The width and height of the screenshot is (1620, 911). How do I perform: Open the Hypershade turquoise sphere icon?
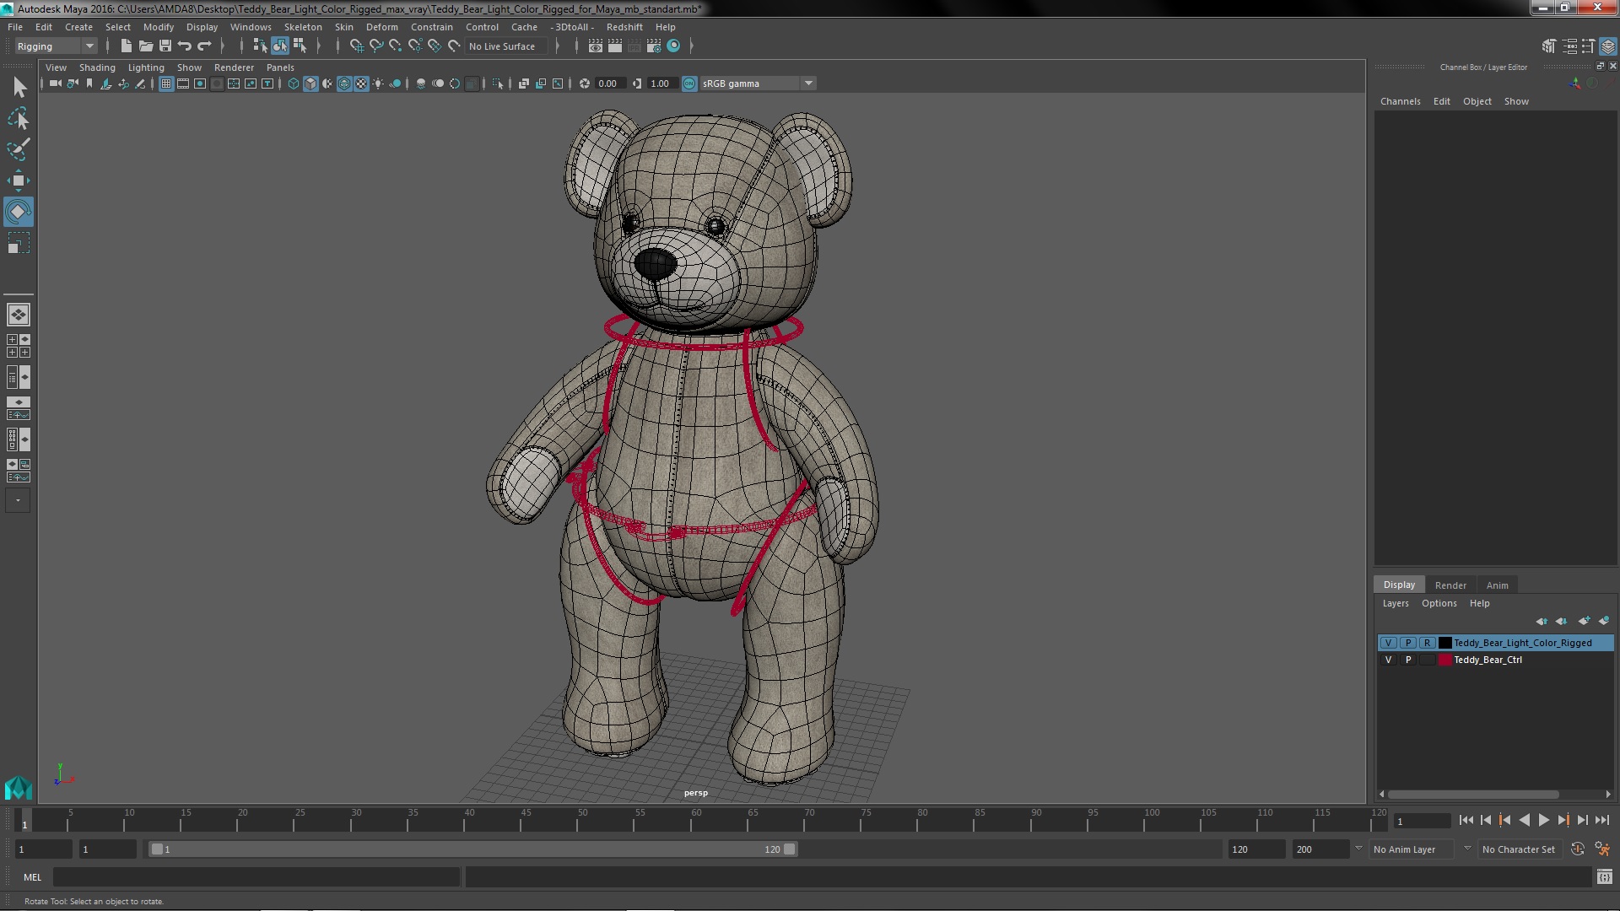point(673,46)
